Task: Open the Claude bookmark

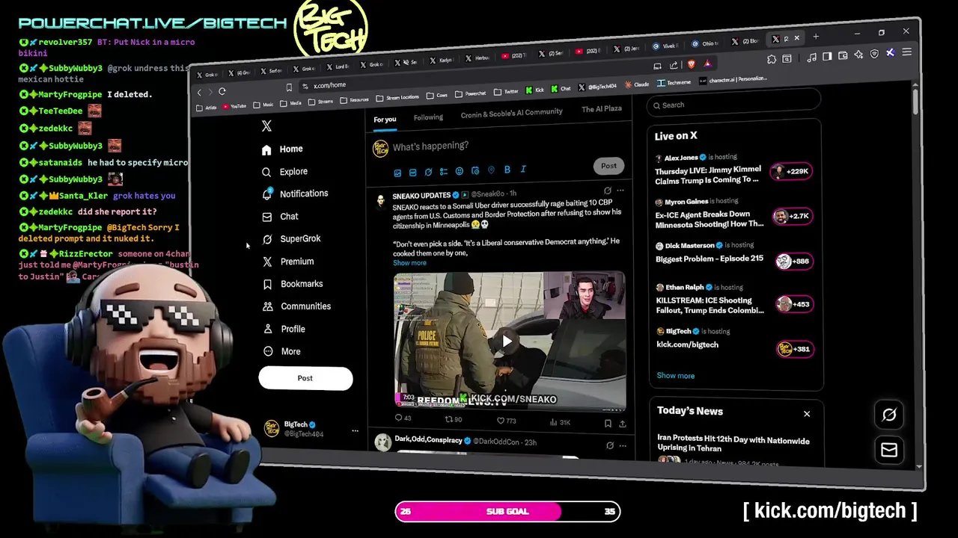Action: 637,84
